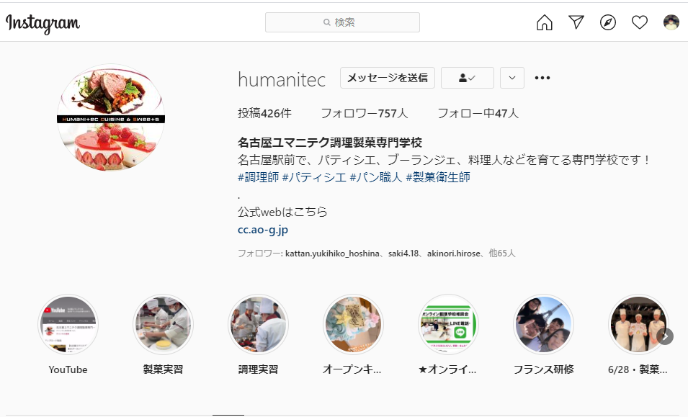Image resolution: width=688 pixels, height=417 pixels.
Task: View フォロー中47人 following list
Action: [x=478, y=113]
